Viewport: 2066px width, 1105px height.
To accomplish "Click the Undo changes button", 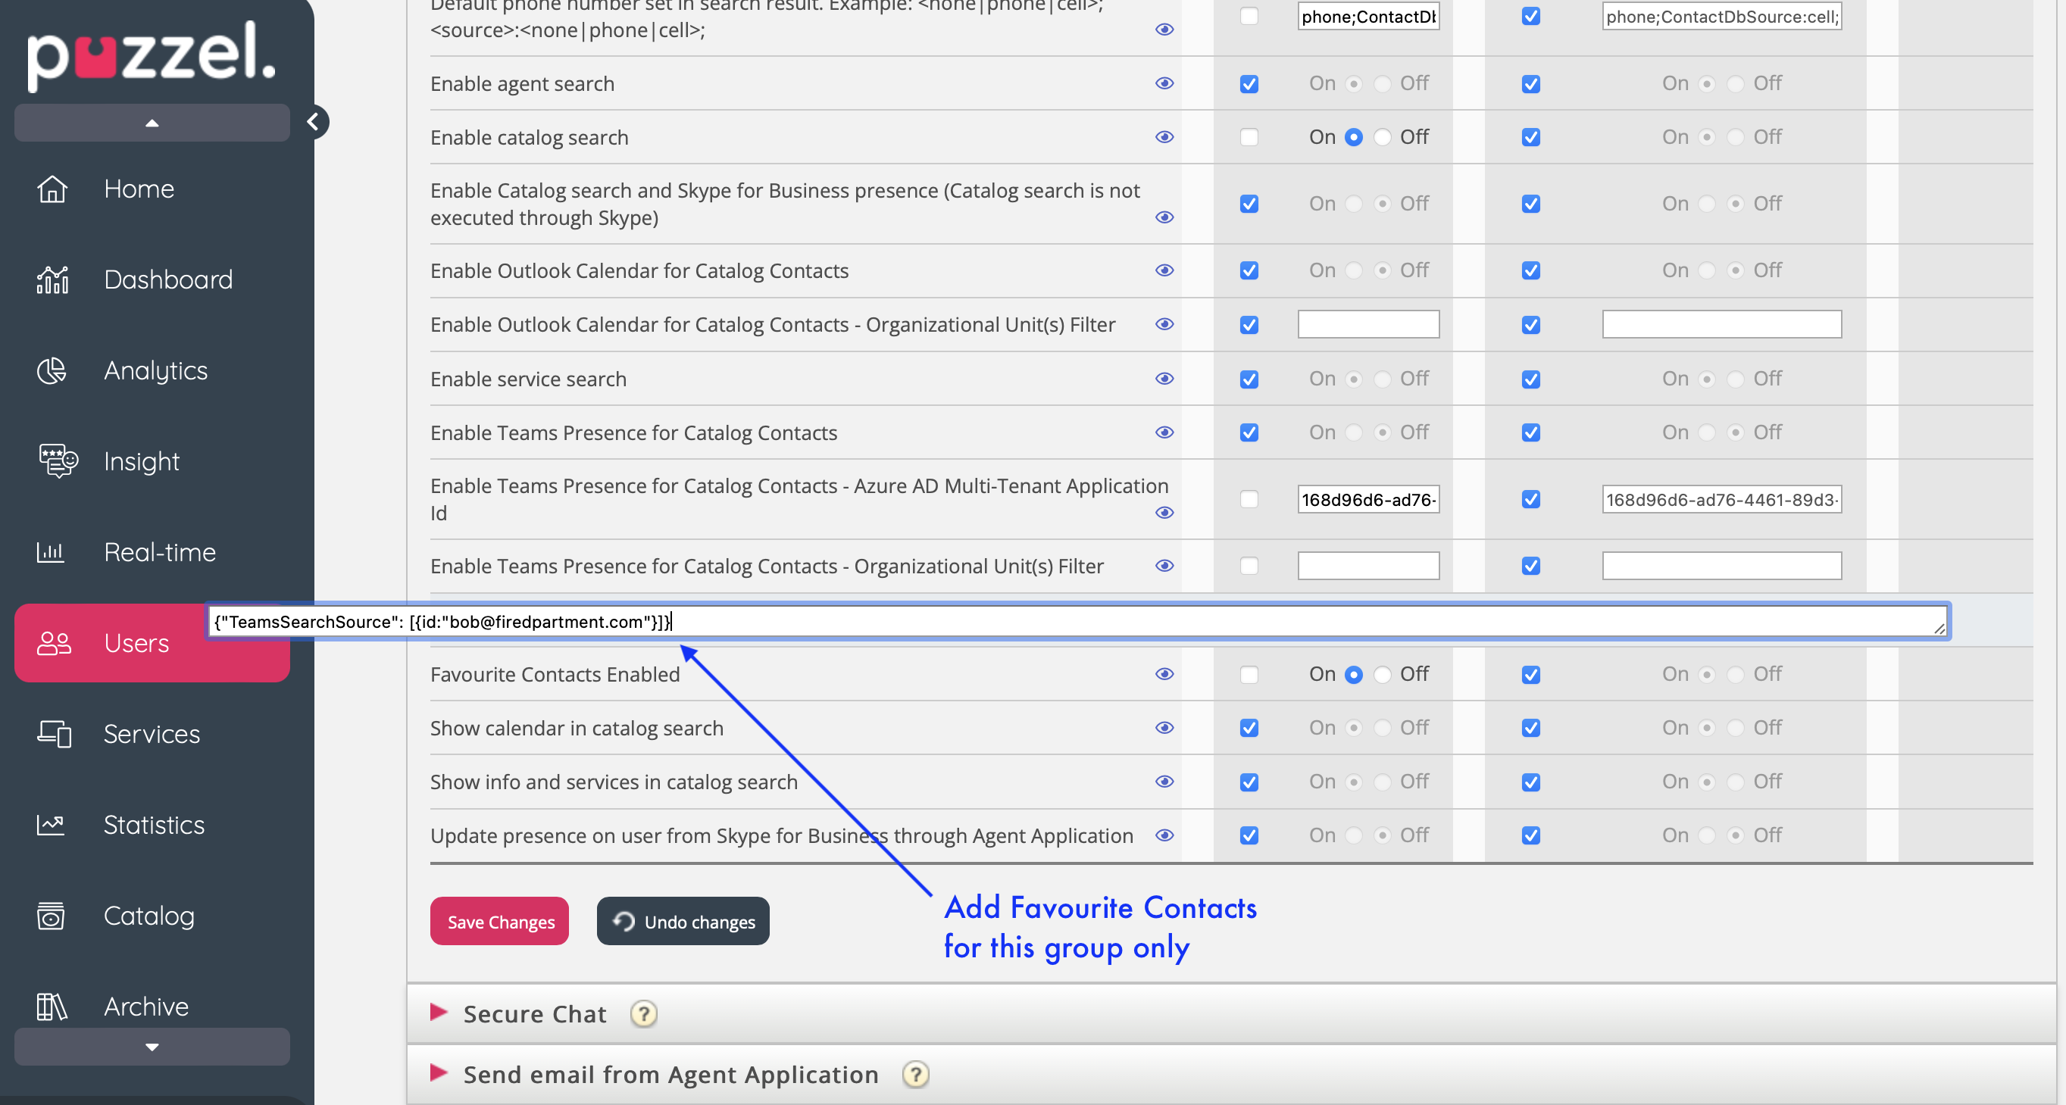I will (683, 922).
